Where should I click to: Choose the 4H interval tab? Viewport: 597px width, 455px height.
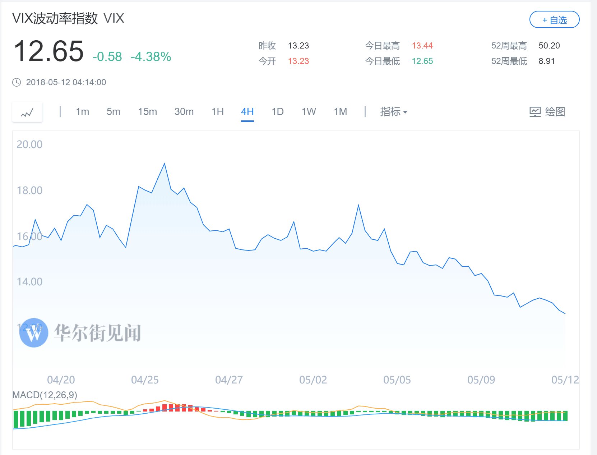click(x=247, y=112)
